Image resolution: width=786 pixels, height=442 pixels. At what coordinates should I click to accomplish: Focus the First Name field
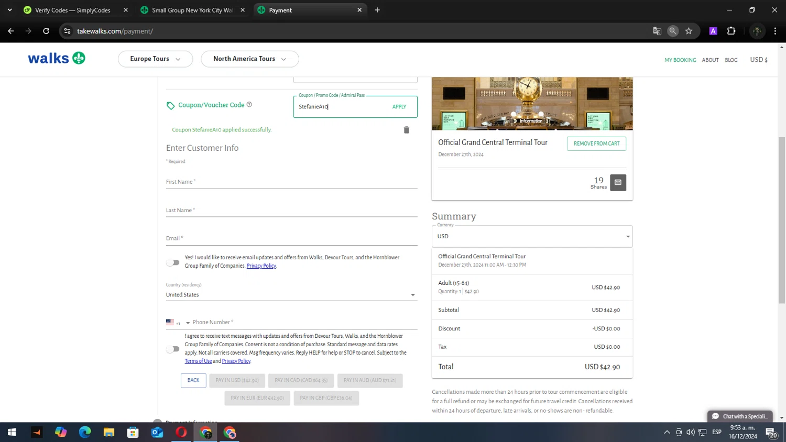291,182
